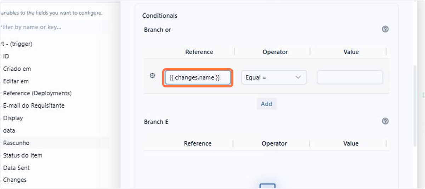Click the vertical scrollbar of conditionals panel
The width and height of the screenshot is (425, 189).
(x=415, y=106)
